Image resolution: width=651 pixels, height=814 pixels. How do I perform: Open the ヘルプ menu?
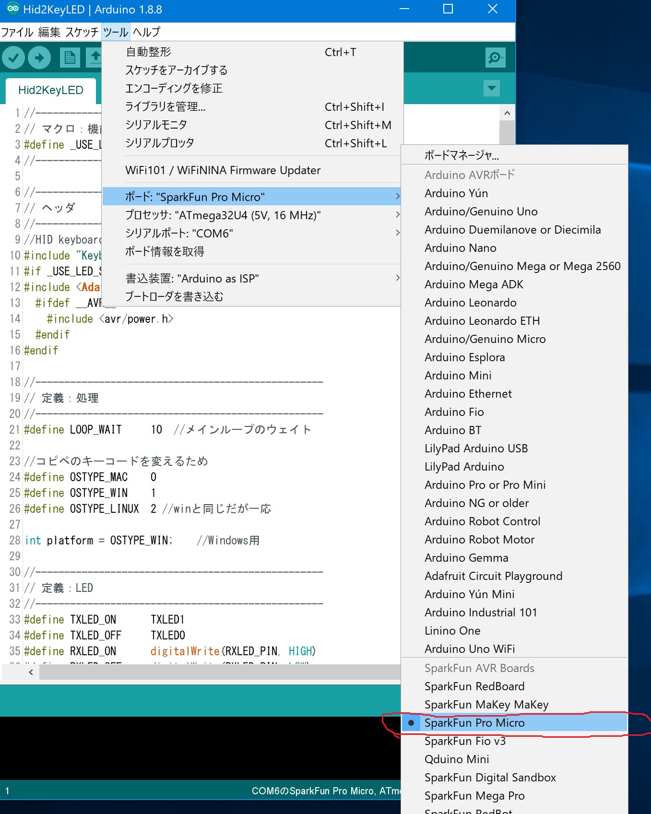click(146, 32)
